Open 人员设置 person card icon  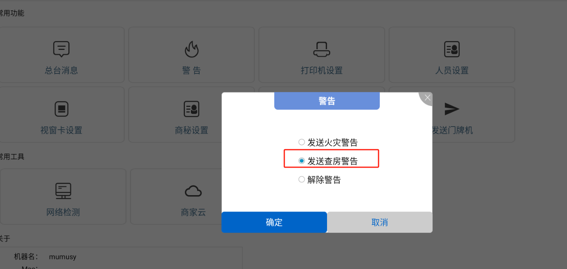tap(452, 49)
